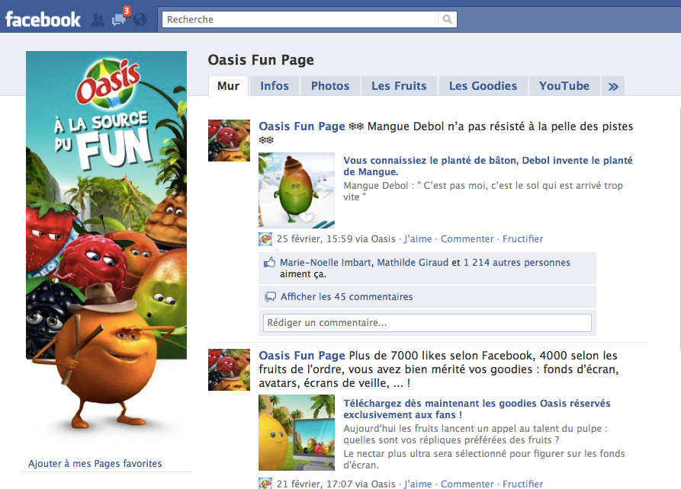The image size is (681, 489).
Task: Open the Photos tab
Action: point(330,86)
